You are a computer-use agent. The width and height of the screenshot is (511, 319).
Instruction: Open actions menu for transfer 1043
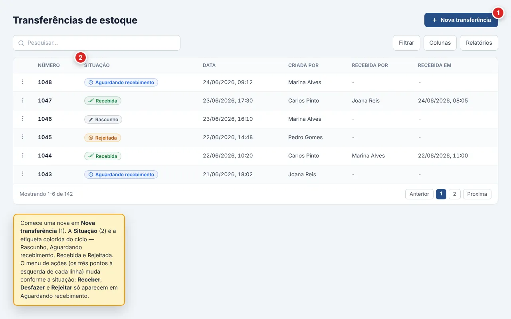[23, 174]
